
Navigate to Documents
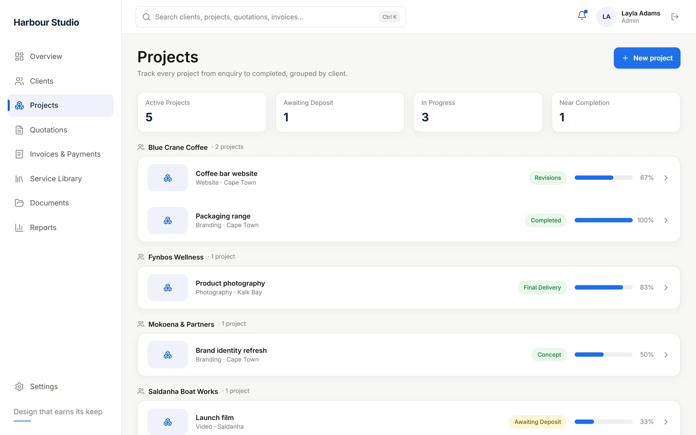click(61, 203)
